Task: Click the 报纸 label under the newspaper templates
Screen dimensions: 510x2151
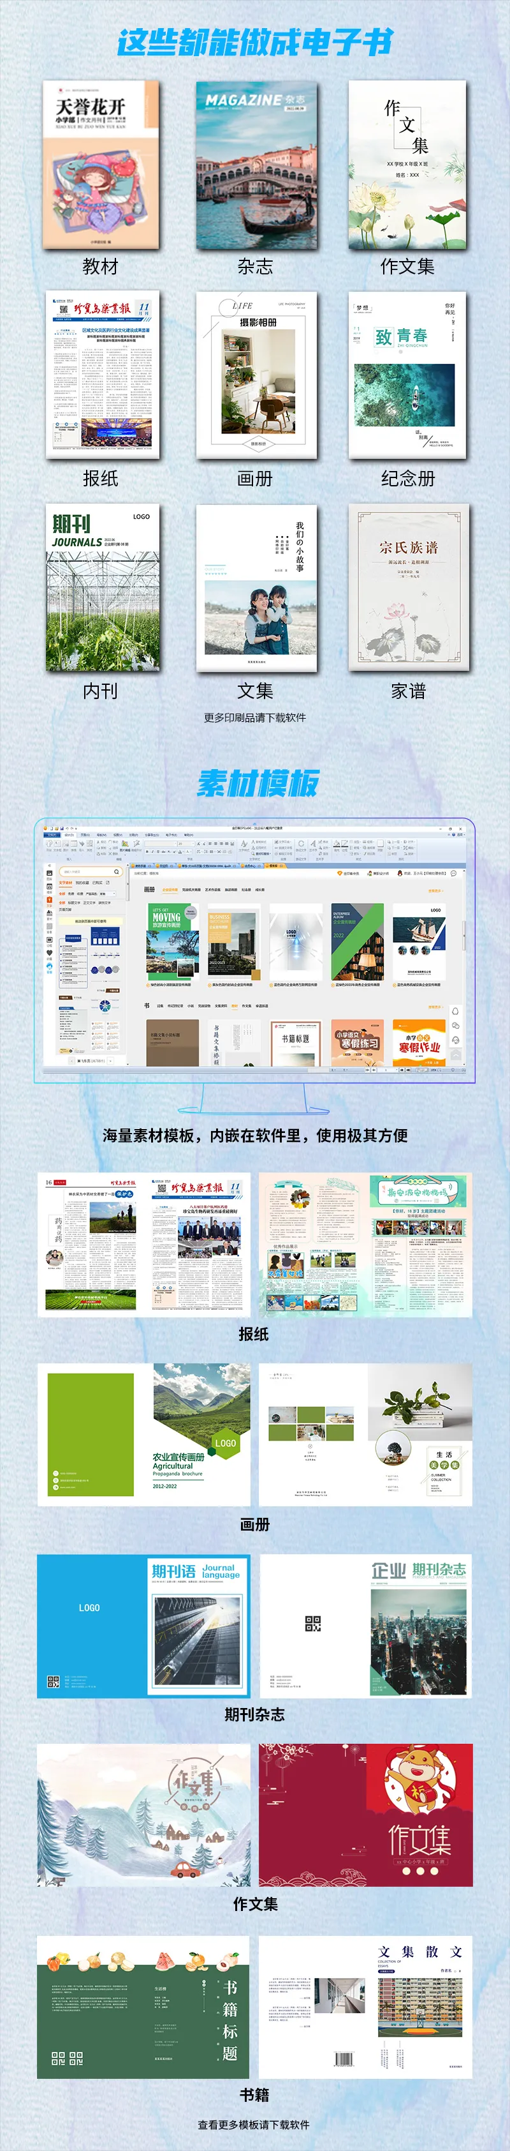Action: coord(253,1333)
